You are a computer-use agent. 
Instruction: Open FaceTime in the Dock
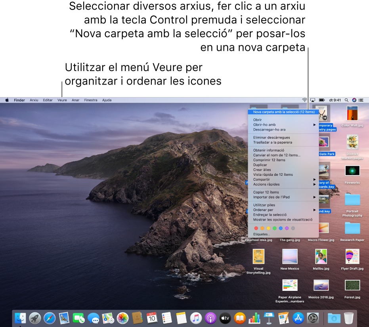(x=78, y=318)
